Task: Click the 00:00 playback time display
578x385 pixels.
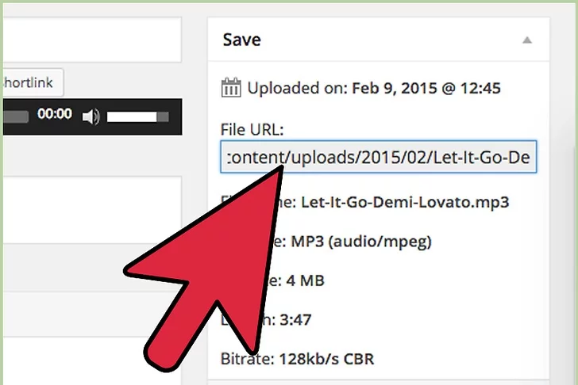Action: tap(55, 114)
